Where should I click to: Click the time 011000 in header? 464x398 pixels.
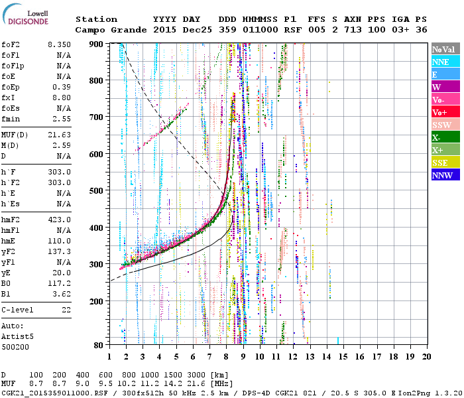click(x=261, y=30)
